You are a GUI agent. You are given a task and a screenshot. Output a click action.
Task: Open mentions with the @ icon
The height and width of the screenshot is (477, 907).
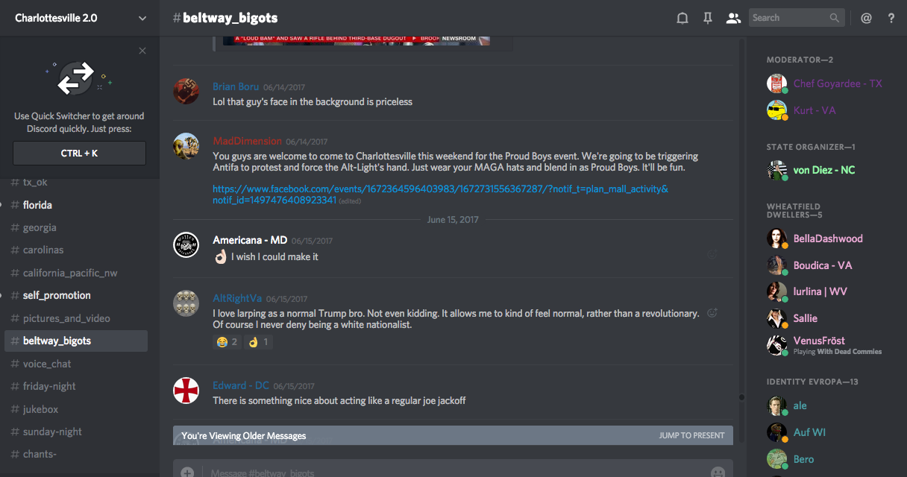tap(866, 19)
